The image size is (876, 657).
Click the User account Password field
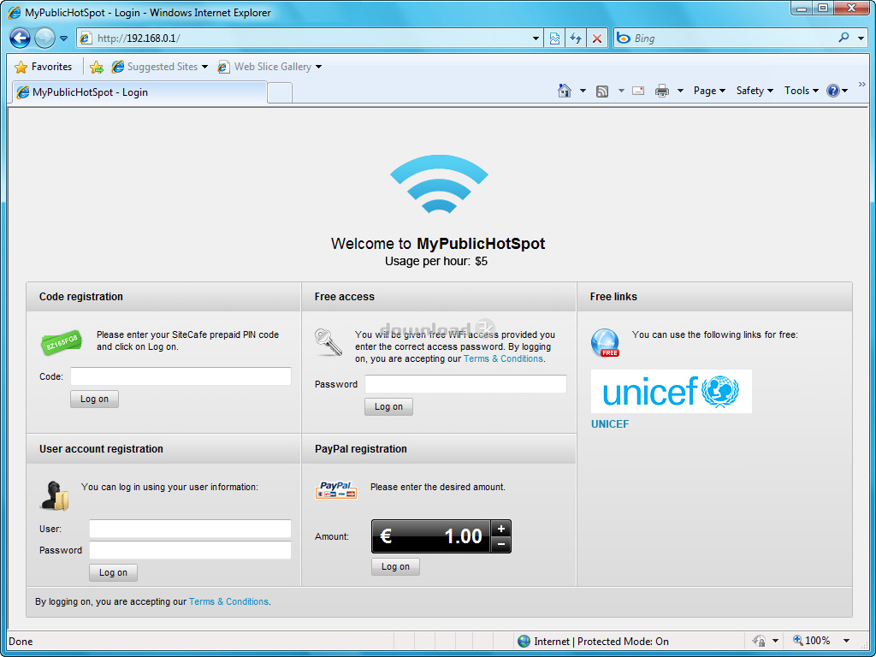point(190,550)
